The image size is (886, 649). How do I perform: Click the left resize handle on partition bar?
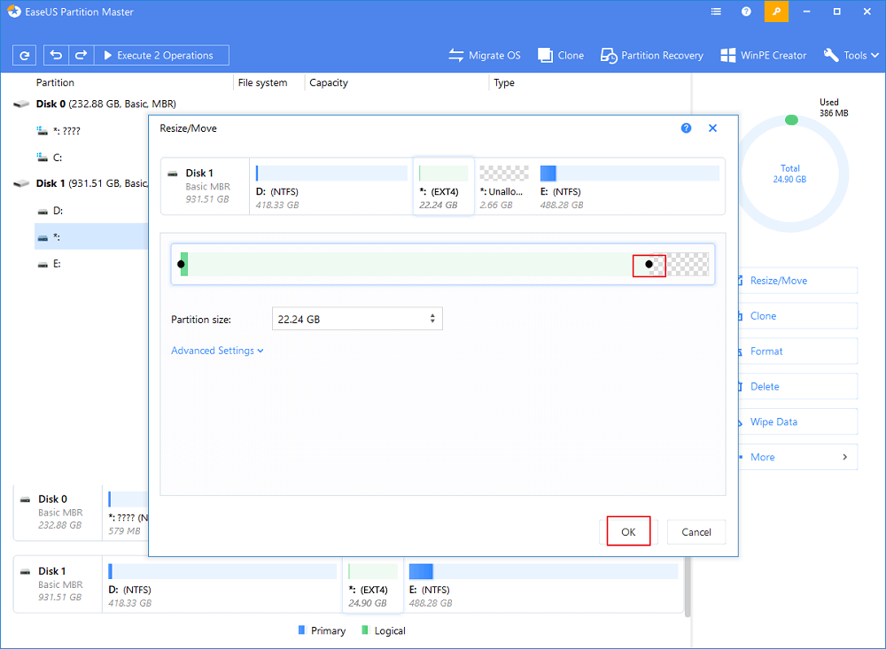tap(182, 264)
